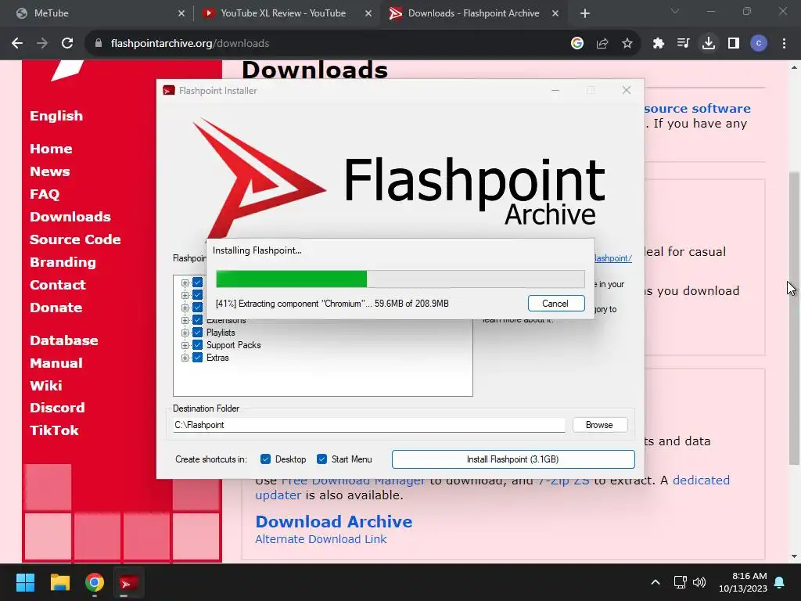Go back in browser history
The image size is (801, 601).
tap(17, 44)
